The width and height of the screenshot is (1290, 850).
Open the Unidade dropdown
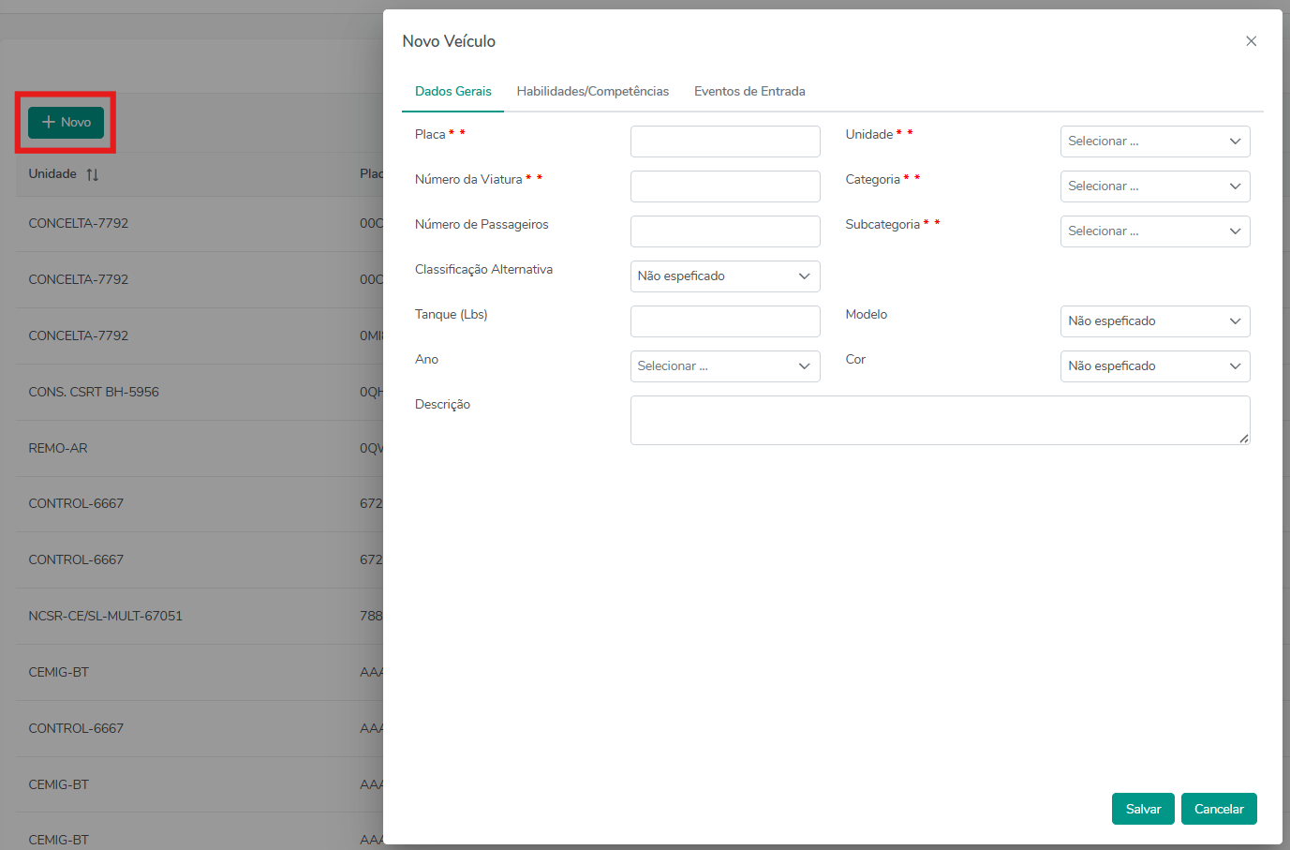click(x=1154, y=142)
